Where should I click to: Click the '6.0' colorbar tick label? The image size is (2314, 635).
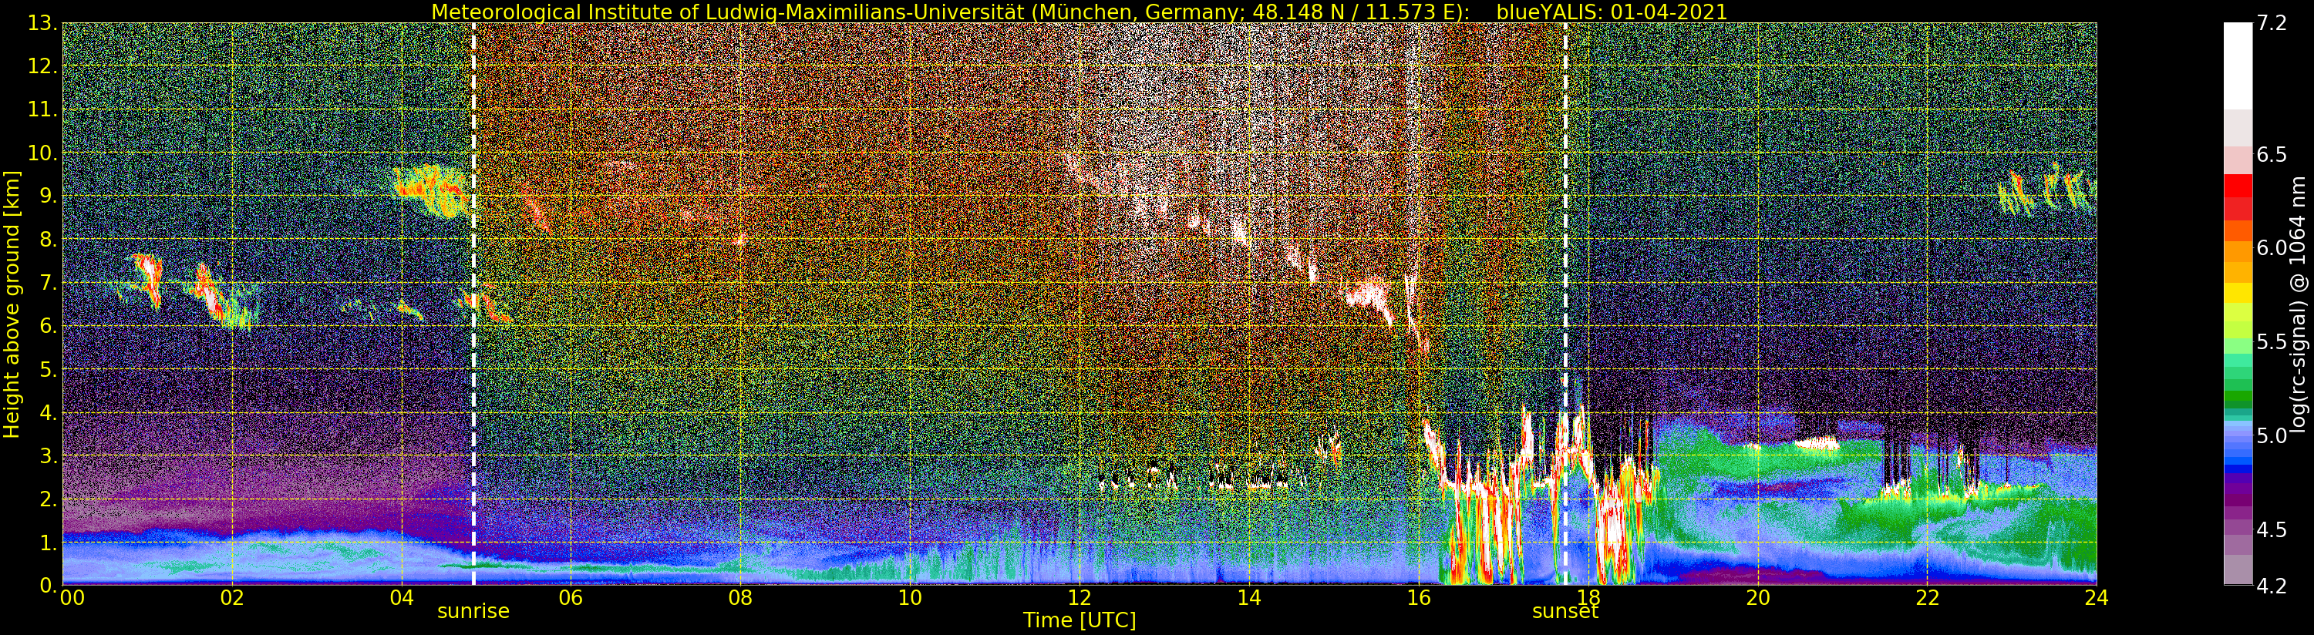point(2272,248)
